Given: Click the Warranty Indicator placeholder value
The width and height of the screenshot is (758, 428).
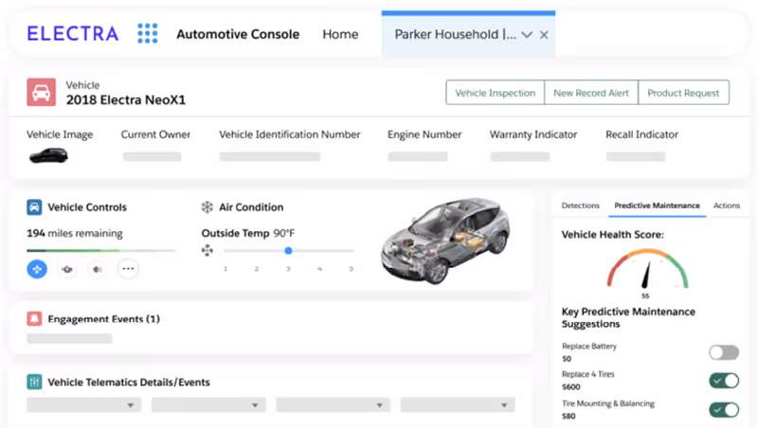Looking at the screenshot, I should [x=519, y=156].
